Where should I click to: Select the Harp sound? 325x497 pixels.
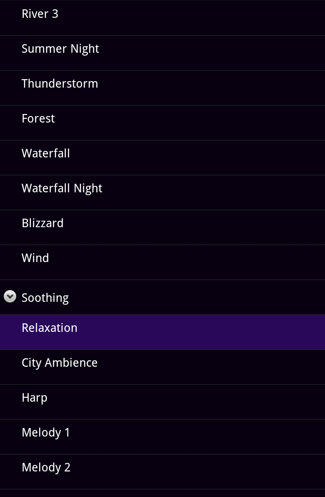click(35, 398)
